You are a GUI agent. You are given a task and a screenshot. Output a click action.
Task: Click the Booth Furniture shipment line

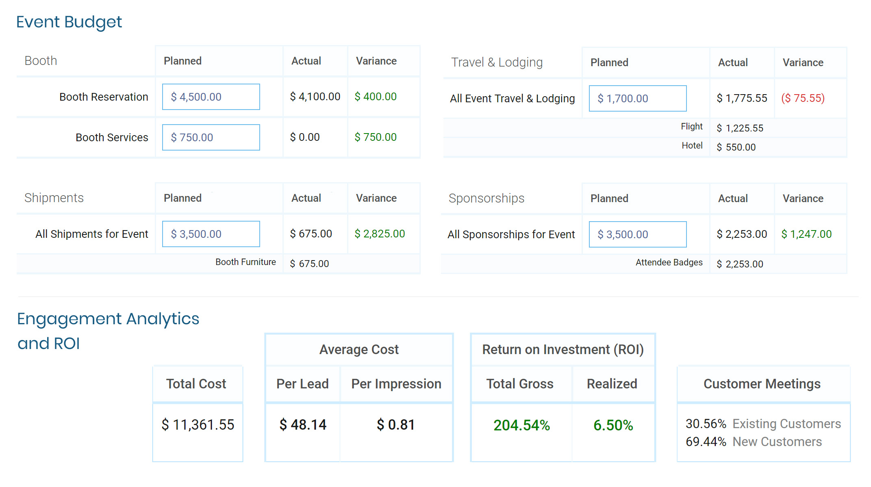point(245,262)
